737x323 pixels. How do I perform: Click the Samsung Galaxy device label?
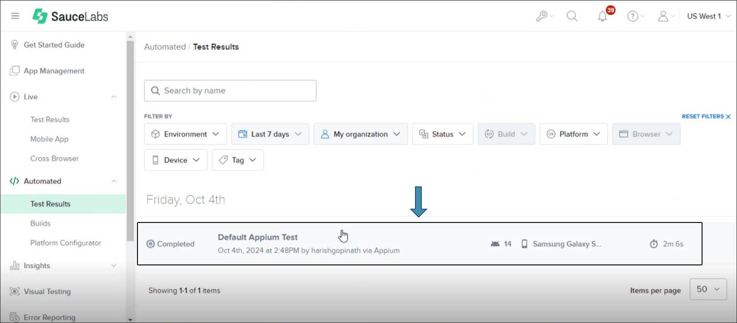[x=567, y=244]
